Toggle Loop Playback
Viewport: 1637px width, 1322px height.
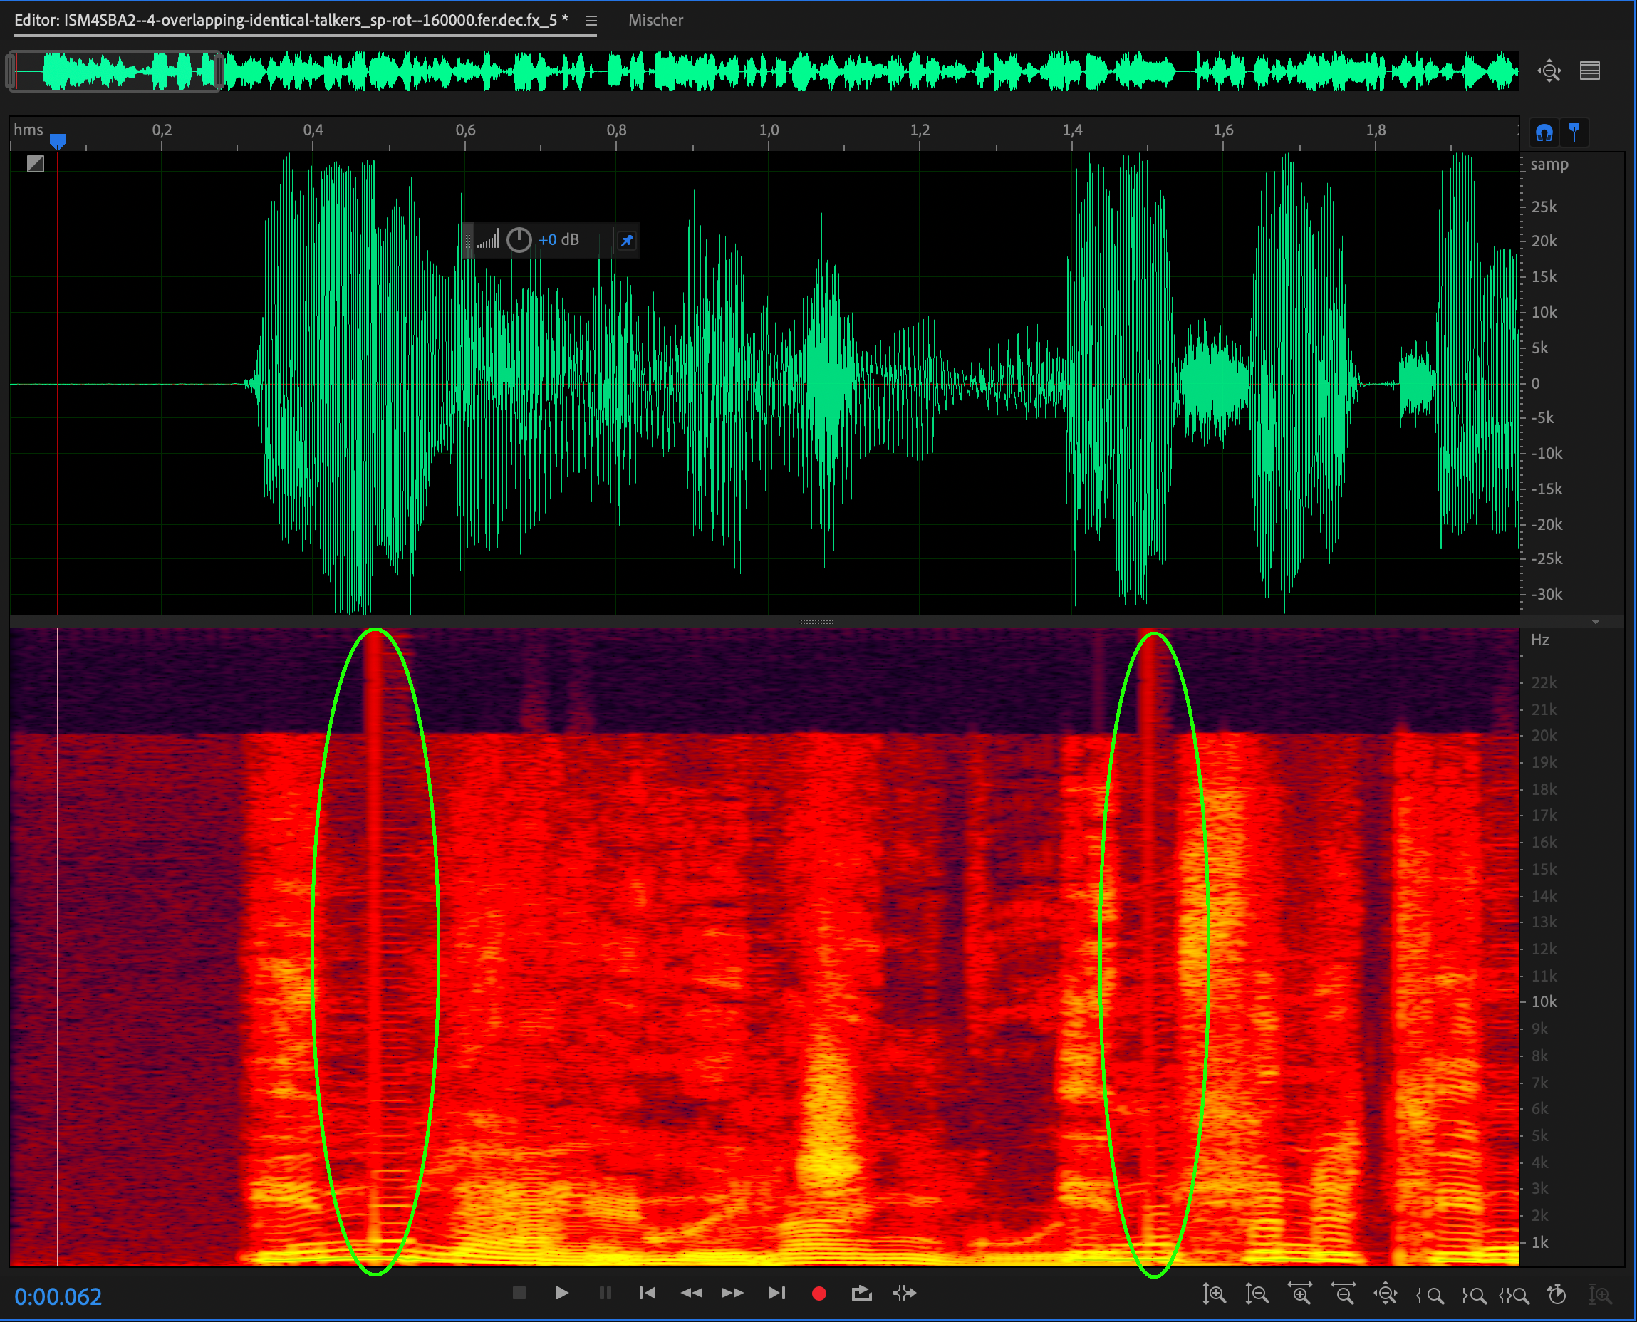(x=861, y=1293)
